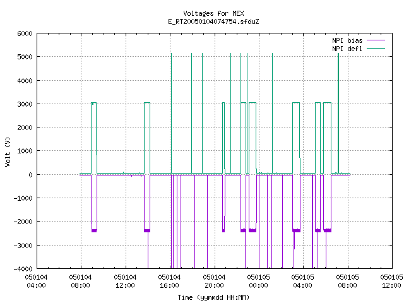Screen dimensions: 404x303
Task: Click the x-axis label 050105 00:00
Action: pyautogui.click(x=258, y=282)
